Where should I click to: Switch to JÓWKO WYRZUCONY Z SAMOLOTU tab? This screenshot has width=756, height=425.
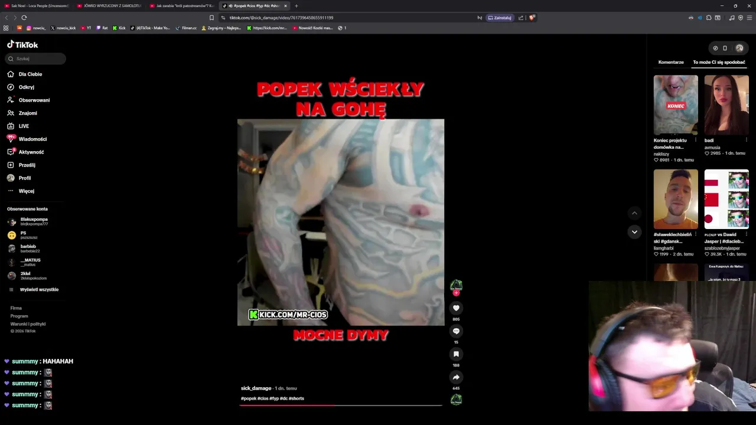coord(109,6)
